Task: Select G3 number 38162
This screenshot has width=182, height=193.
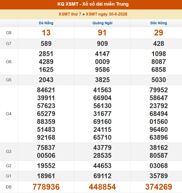Action: (159, 148)
